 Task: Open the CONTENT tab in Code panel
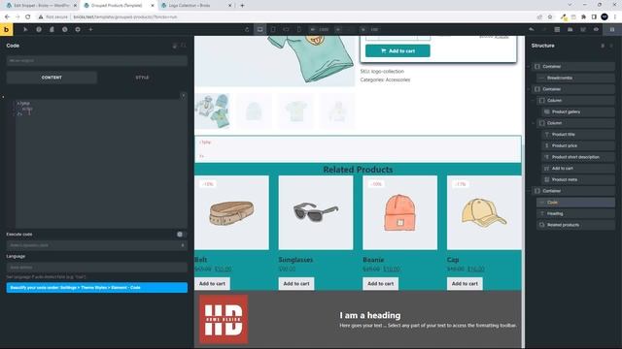(x=52, y=78)
